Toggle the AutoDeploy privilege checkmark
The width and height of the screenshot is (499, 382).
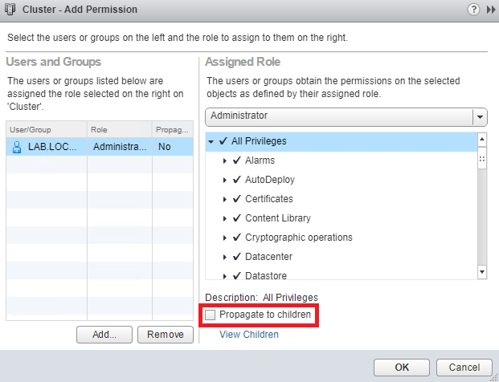(x=237, y=180)
